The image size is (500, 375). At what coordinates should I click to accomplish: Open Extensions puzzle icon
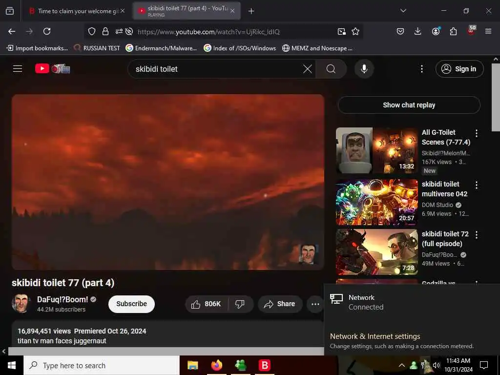[453, 31]
